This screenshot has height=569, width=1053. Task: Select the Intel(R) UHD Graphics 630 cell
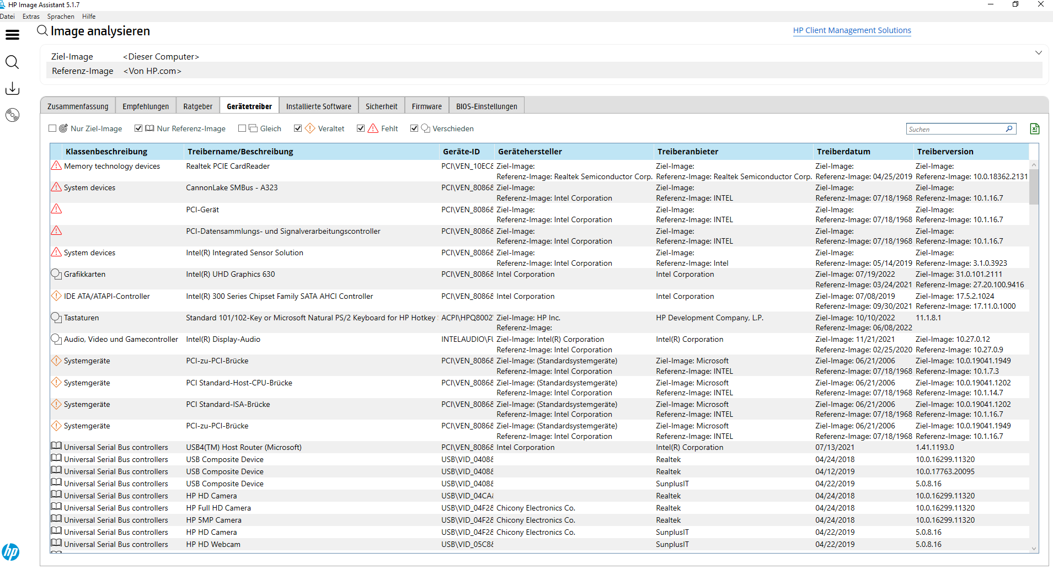(231, 275)
